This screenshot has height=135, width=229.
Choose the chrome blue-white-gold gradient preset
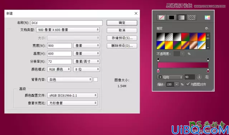pyautogui.click(x=202, y=45)
